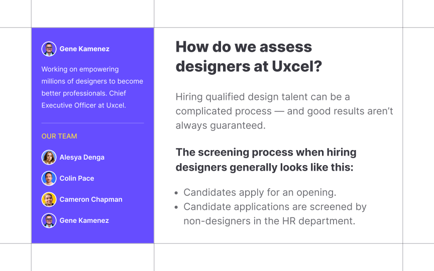Click the Gene Kamenez author name at top
Screen dimensions: 434x271
[84, 49]
